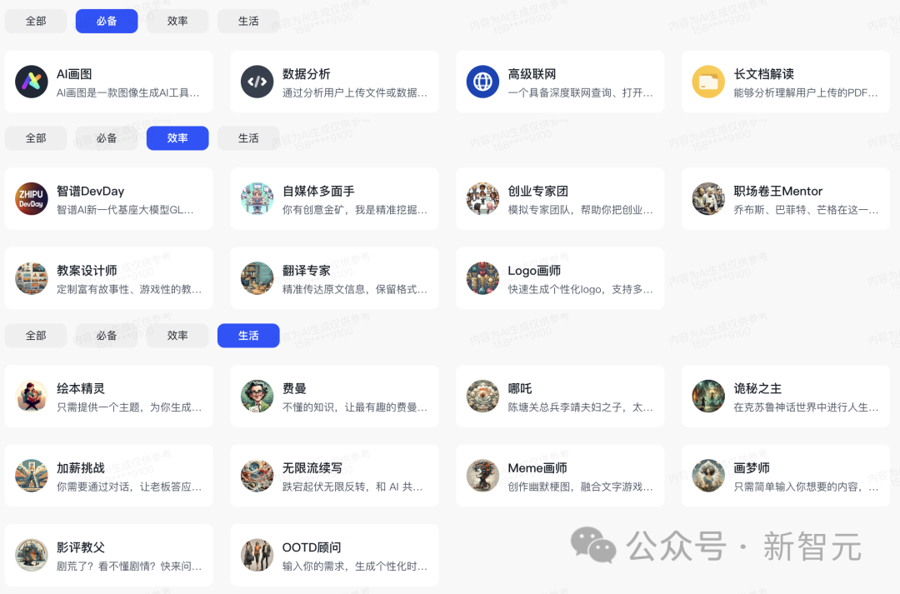This screenshot has height=594, width=900.
Task: Click the Meme画师 avatar icon
Action: click(x=482, y=476)
